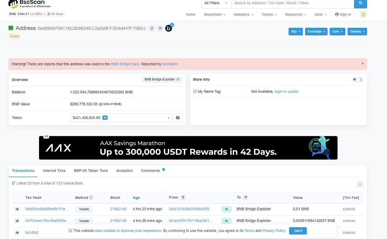Go to the Home menu item

click(x=191, y=15)
